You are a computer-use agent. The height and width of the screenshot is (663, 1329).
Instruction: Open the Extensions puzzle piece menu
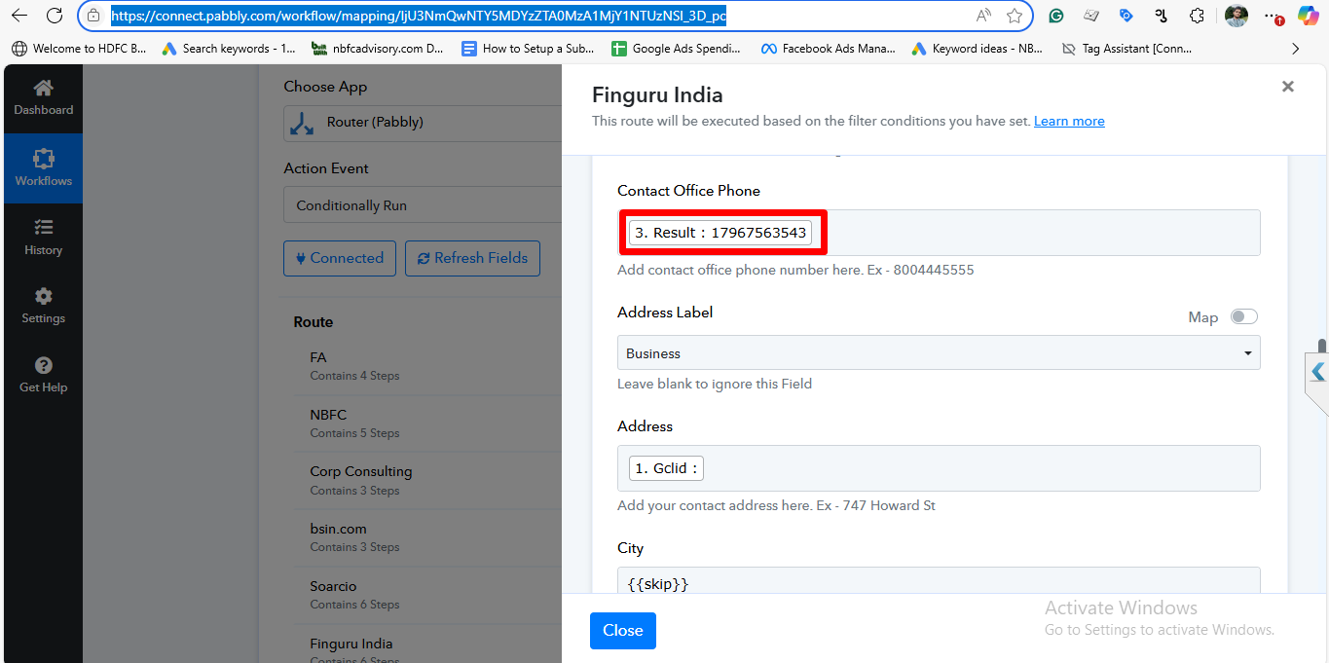[1197, 16]
